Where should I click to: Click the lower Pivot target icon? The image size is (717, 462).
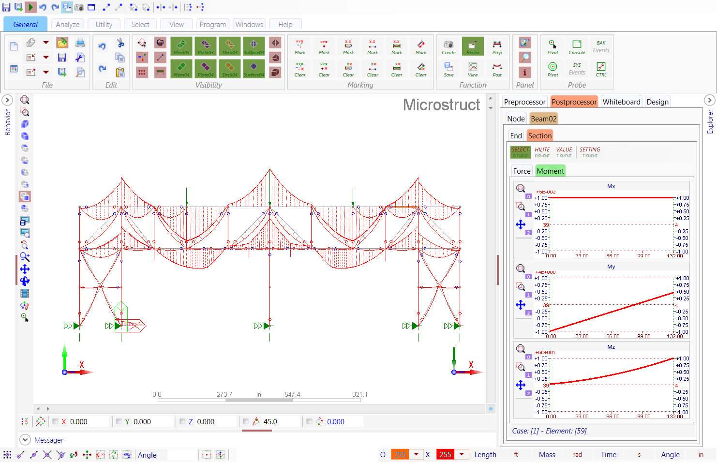[x=553, y=69]
